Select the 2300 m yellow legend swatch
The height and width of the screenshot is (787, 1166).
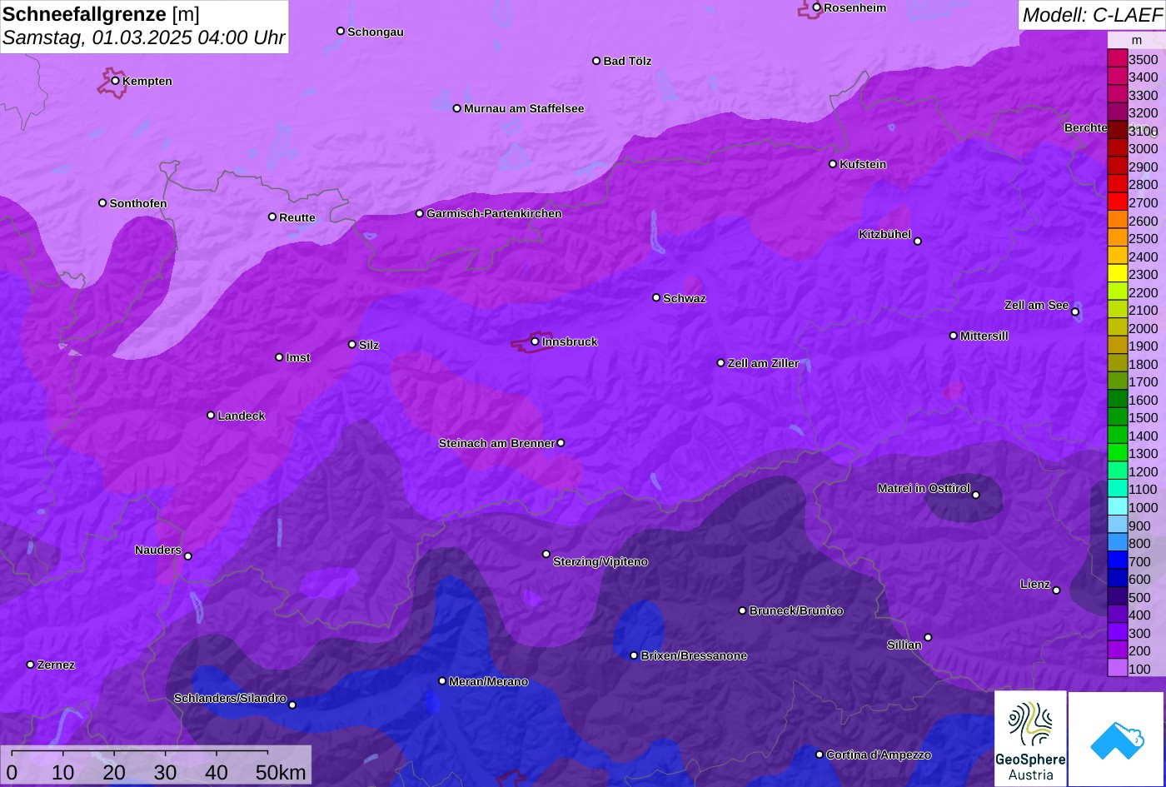[x=1117, y=274]
